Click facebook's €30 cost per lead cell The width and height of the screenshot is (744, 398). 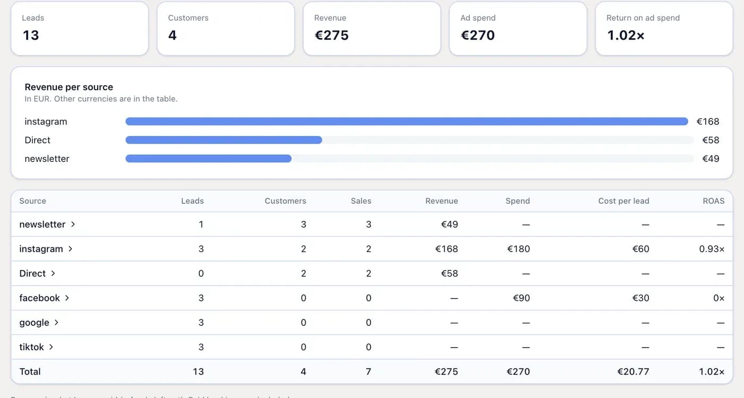[641, 298]
